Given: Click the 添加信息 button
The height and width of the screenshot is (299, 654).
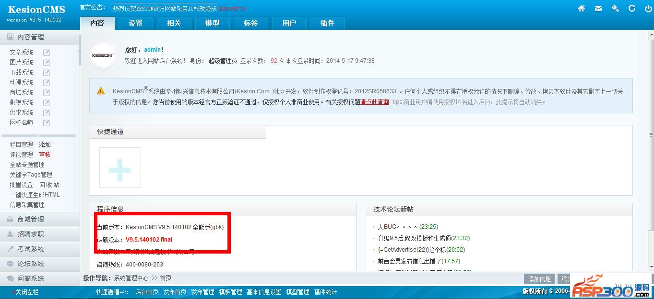Looking at the screenshot, I should pyautogui.click(x=540, y=279).
